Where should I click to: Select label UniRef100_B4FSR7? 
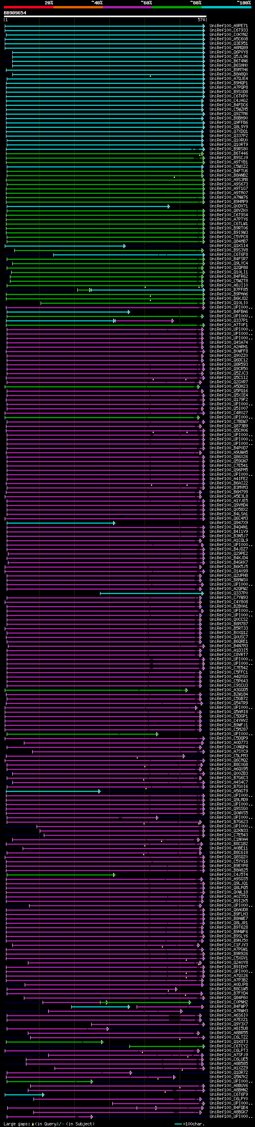click(228, 259)
